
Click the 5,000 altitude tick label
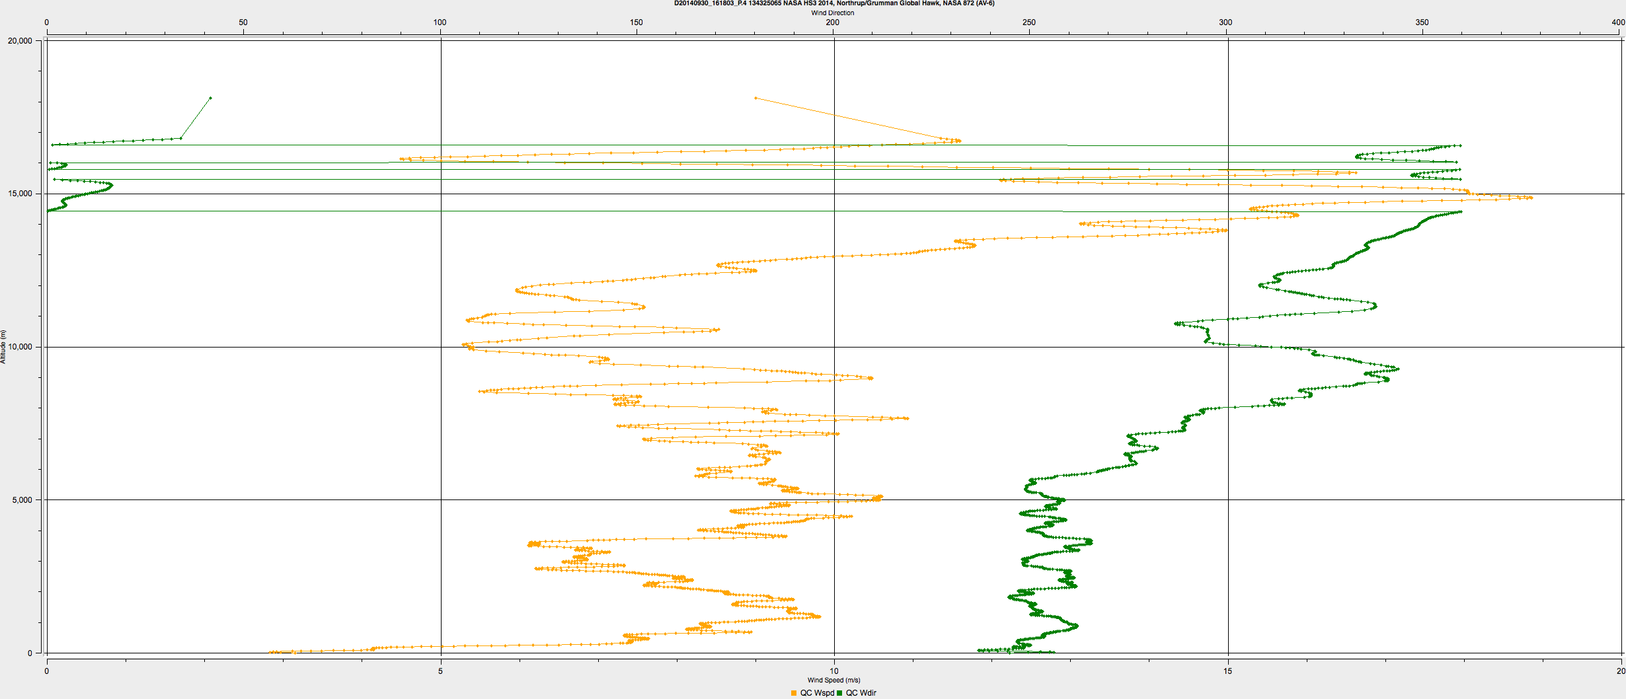pos(22,500)
